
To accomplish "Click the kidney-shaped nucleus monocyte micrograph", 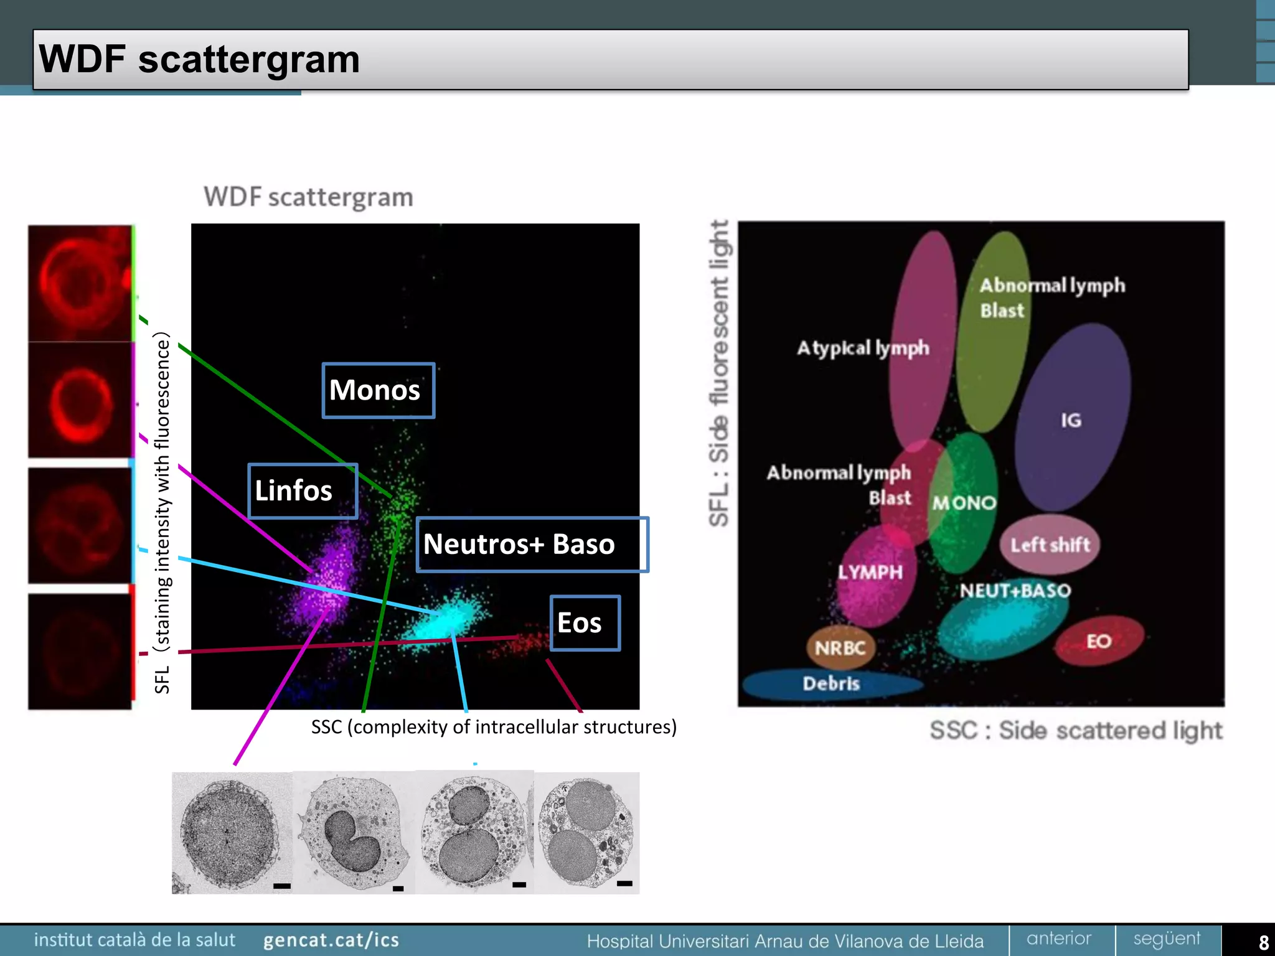I will tap(353, 833).
